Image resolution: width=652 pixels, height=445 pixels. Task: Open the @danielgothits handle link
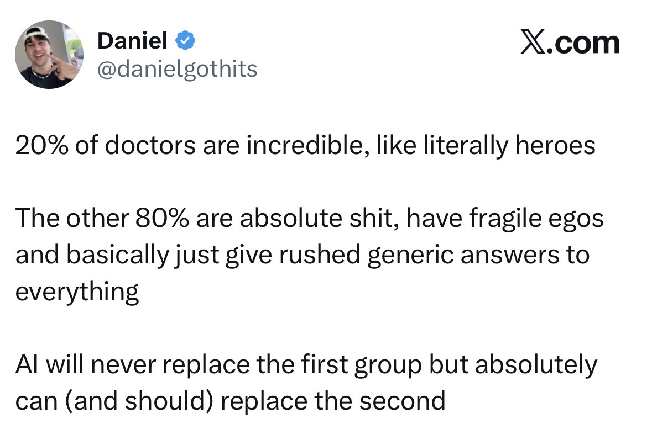click(177, 69)
